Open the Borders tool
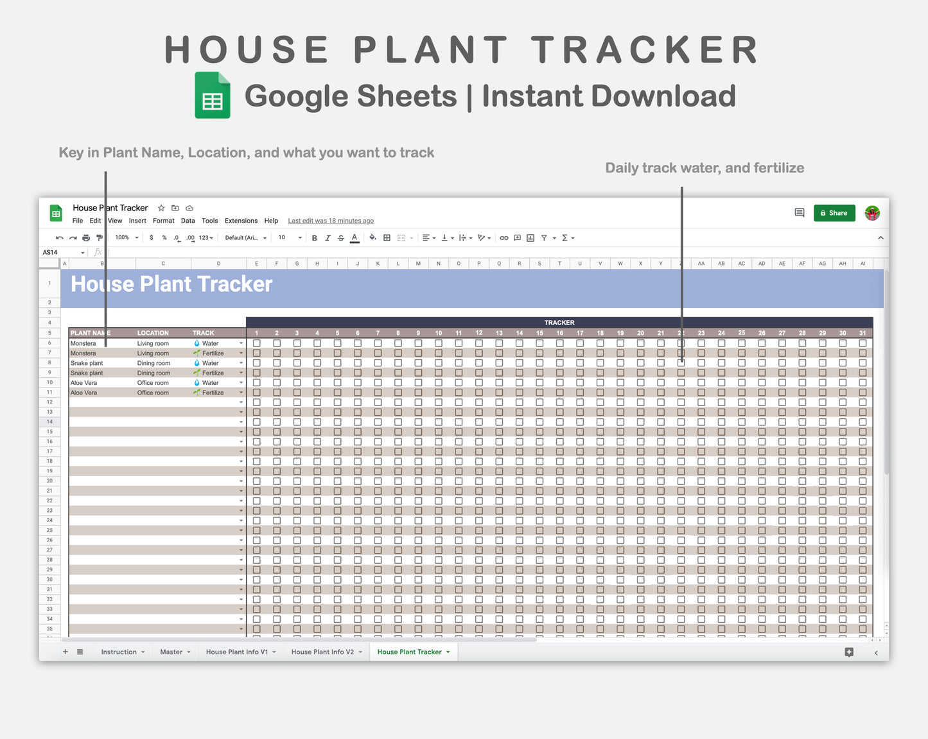 387,237
